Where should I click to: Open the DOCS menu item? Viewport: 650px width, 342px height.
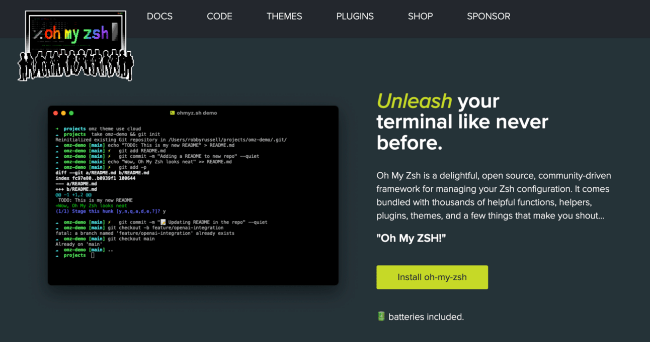159,16
